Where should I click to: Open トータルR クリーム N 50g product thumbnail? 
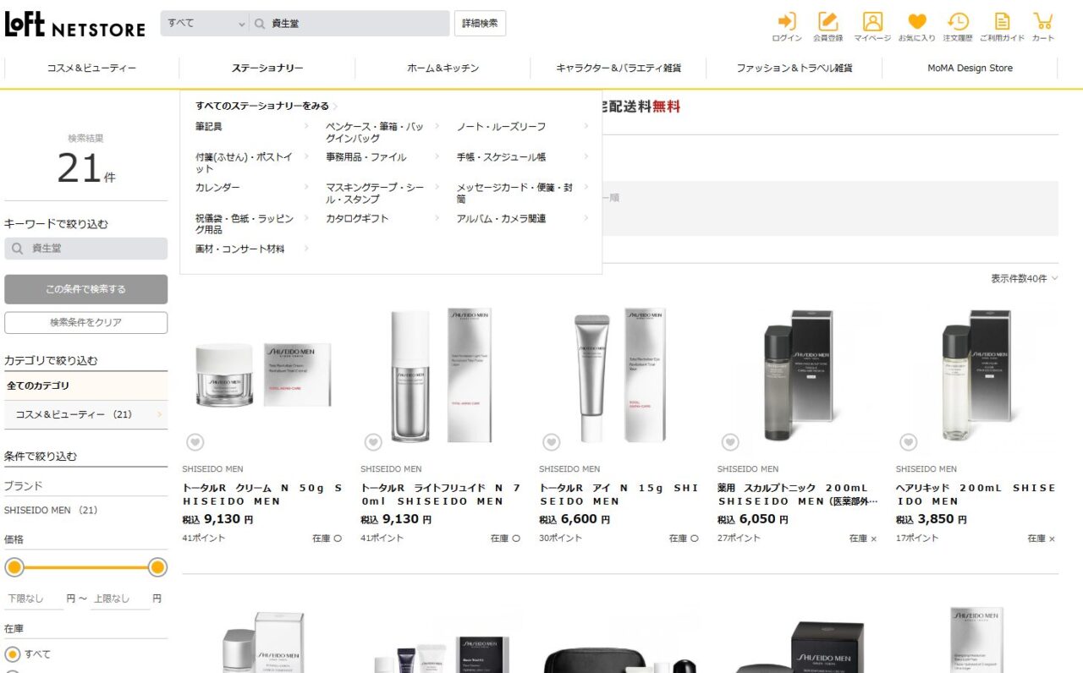[262, 375]
